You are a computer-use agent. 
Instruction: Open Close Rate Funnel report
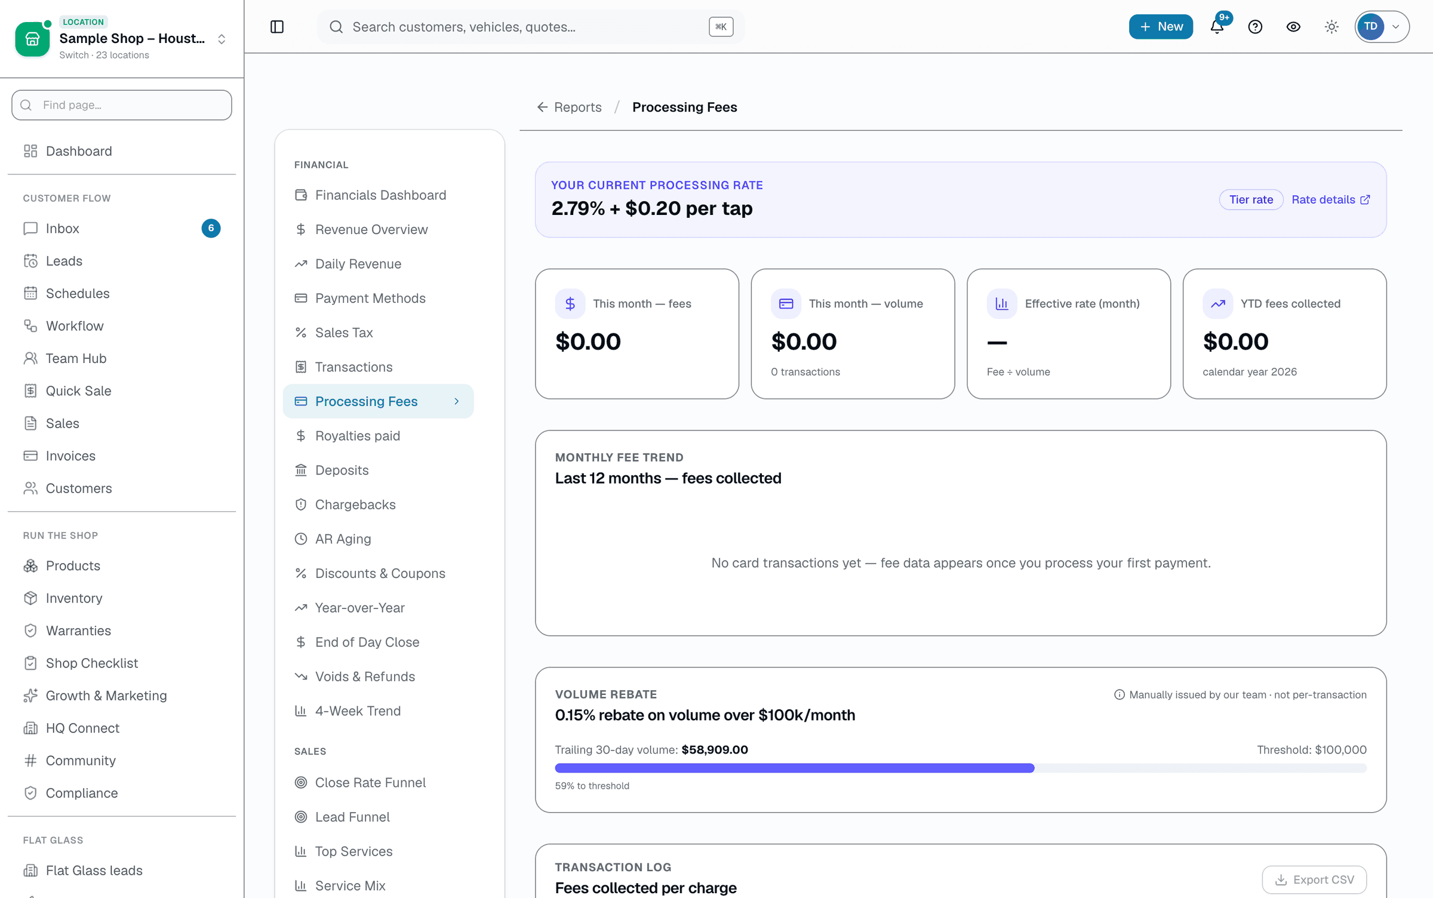(x=378, y=783)
